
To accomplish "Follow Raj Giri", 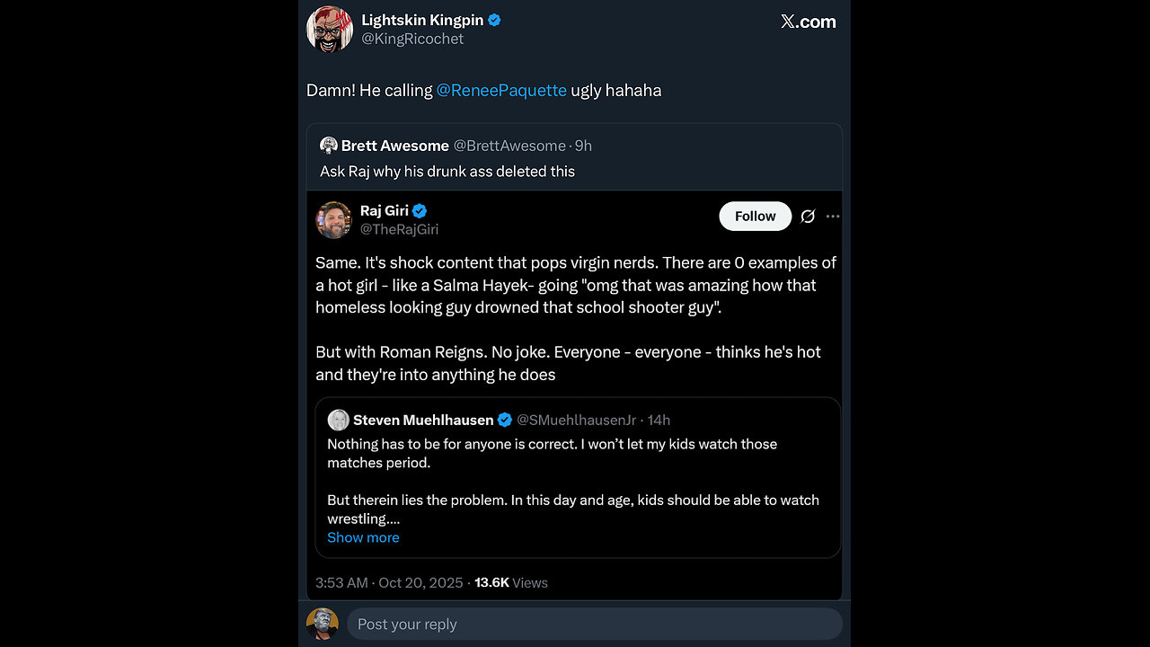I will click(x=755, y=217).
